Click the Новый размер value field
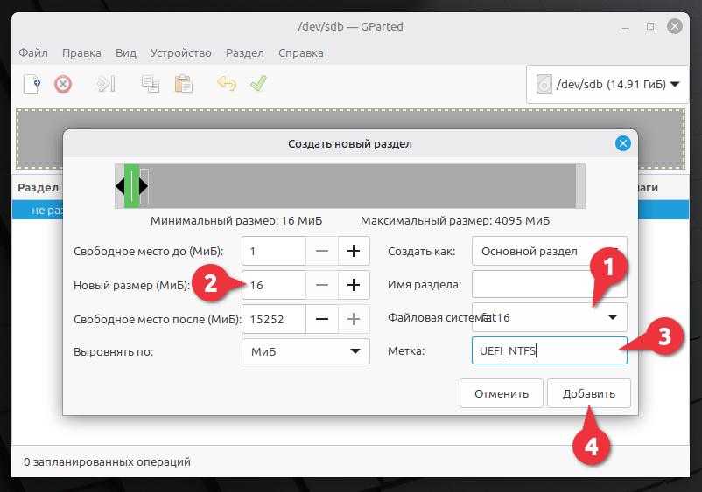Viewport: 702px width, 492px height. coord(274,285)
